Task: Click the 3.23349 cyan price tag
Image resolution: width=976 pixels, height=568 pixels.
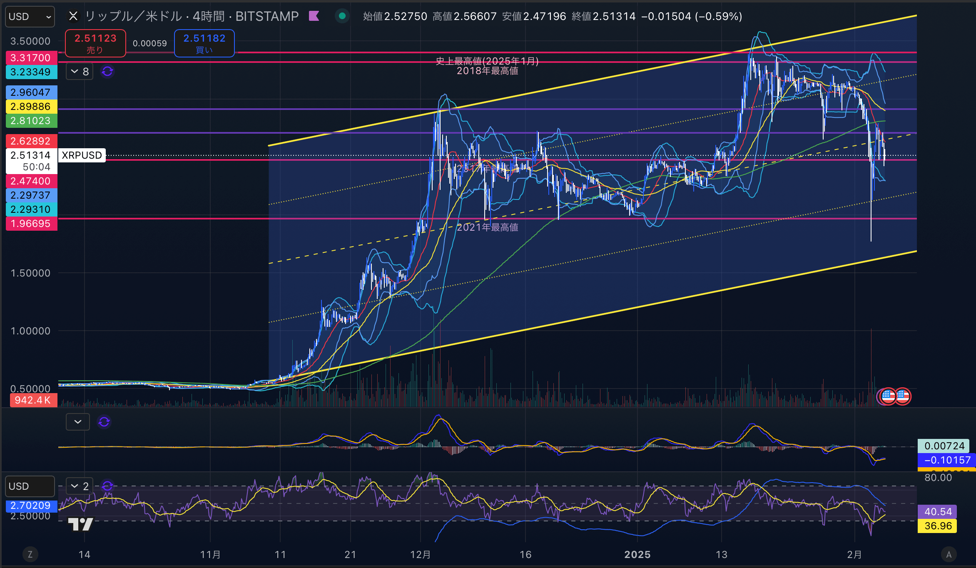Action: (32, 72)
